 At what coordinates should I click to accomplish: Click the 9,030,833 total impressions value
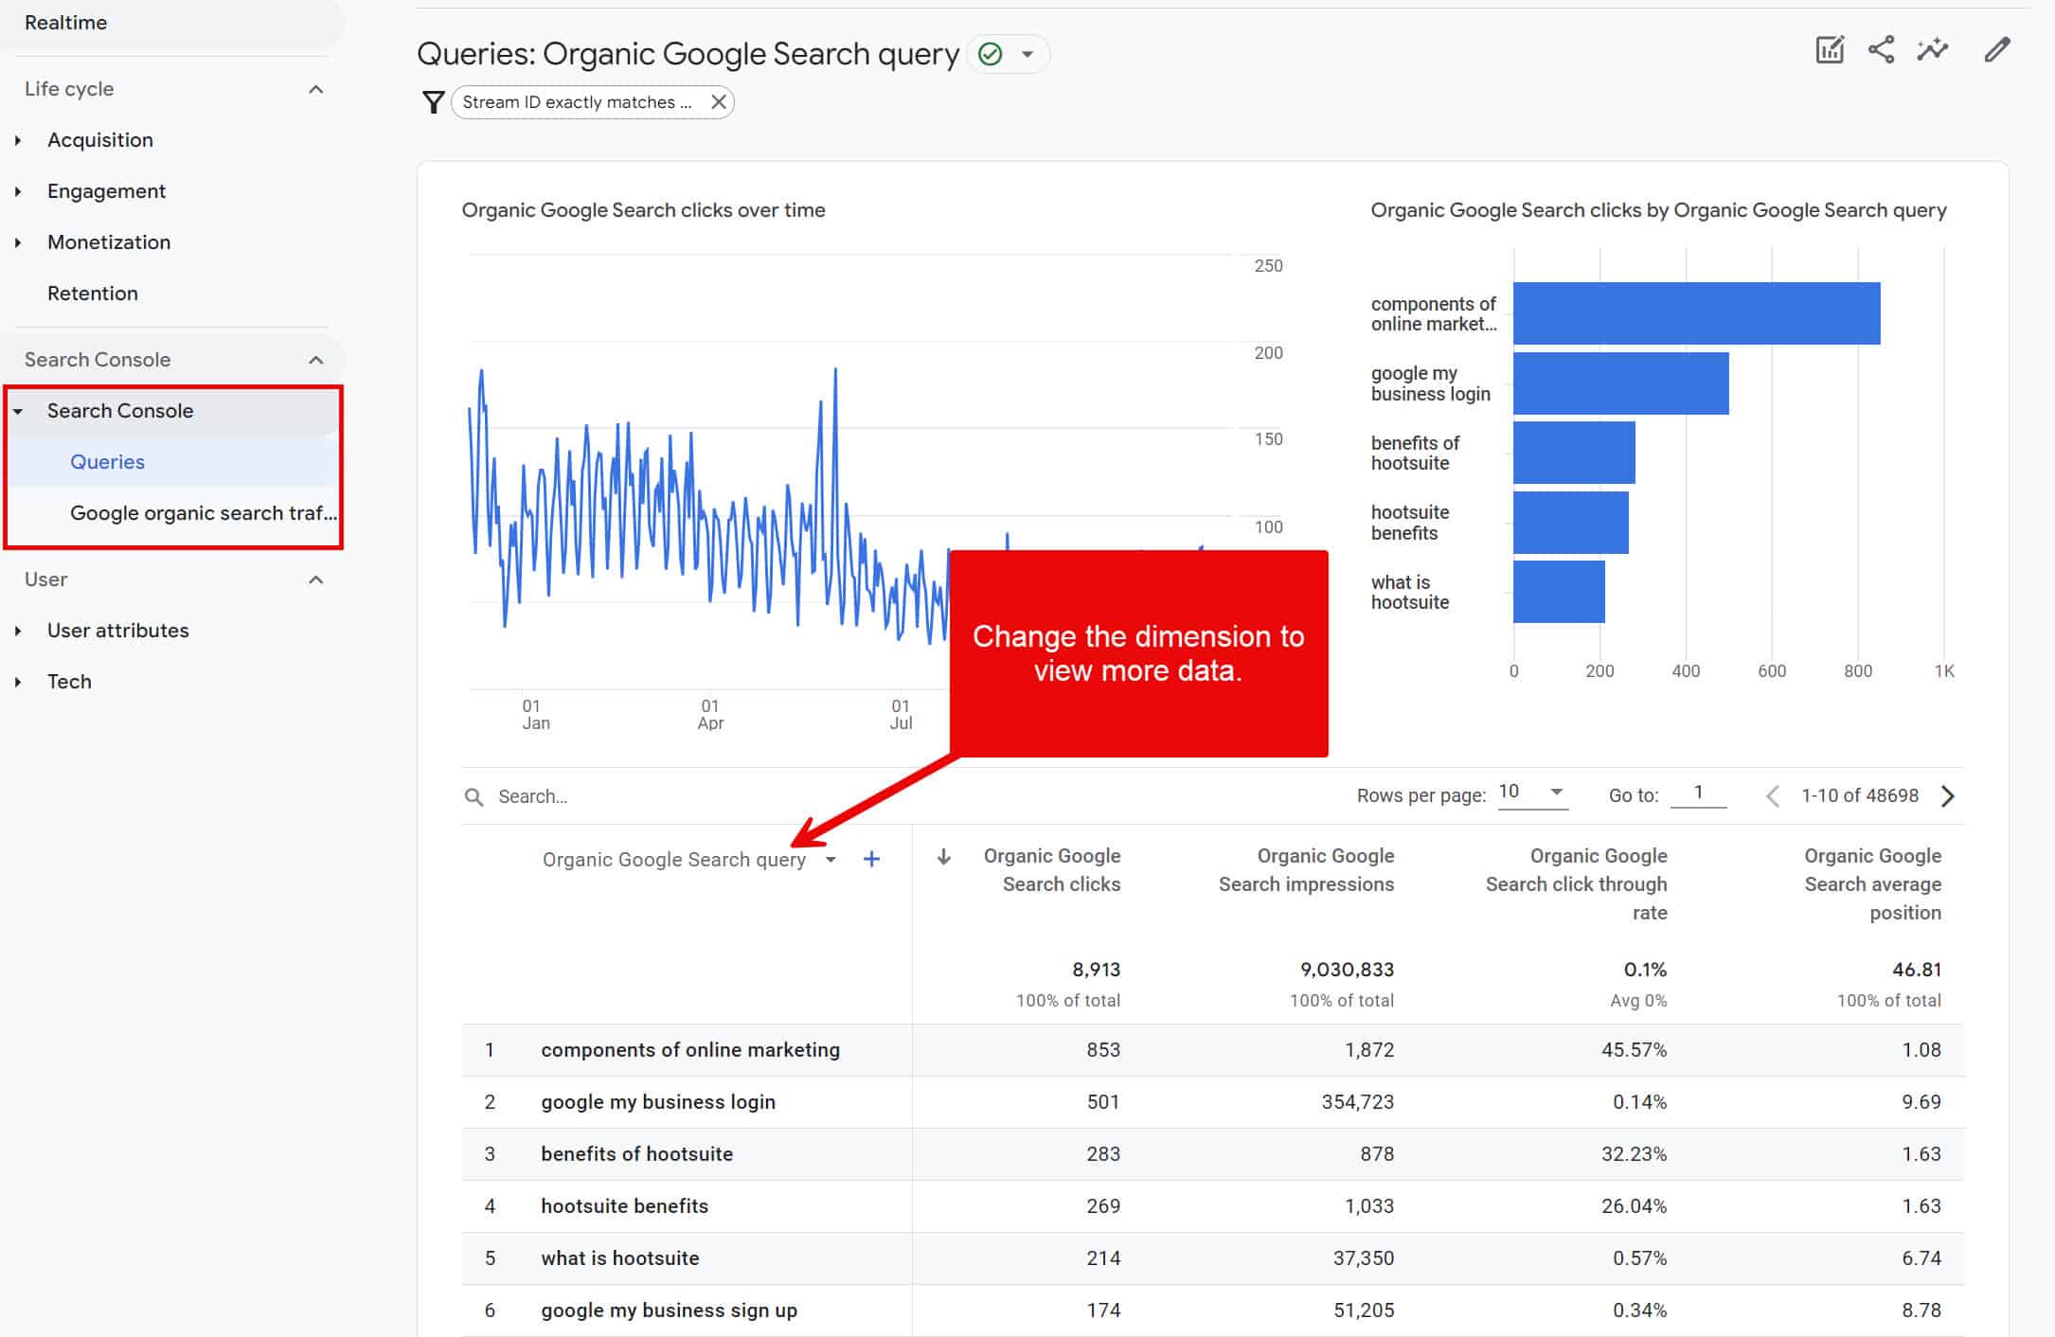coord(1347,970)
